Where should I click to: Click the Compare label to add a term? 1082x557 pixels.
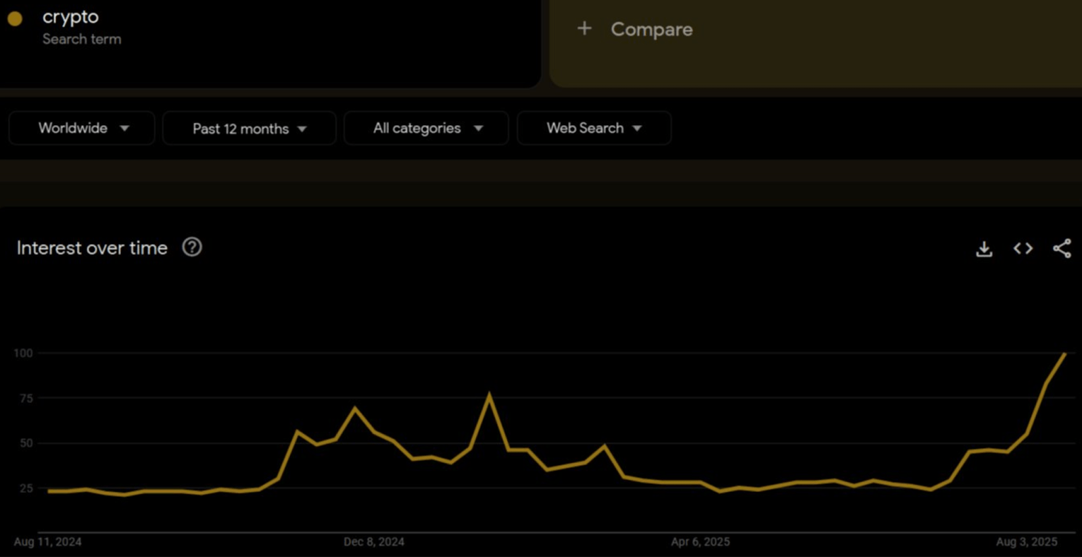tap(651, 29)
